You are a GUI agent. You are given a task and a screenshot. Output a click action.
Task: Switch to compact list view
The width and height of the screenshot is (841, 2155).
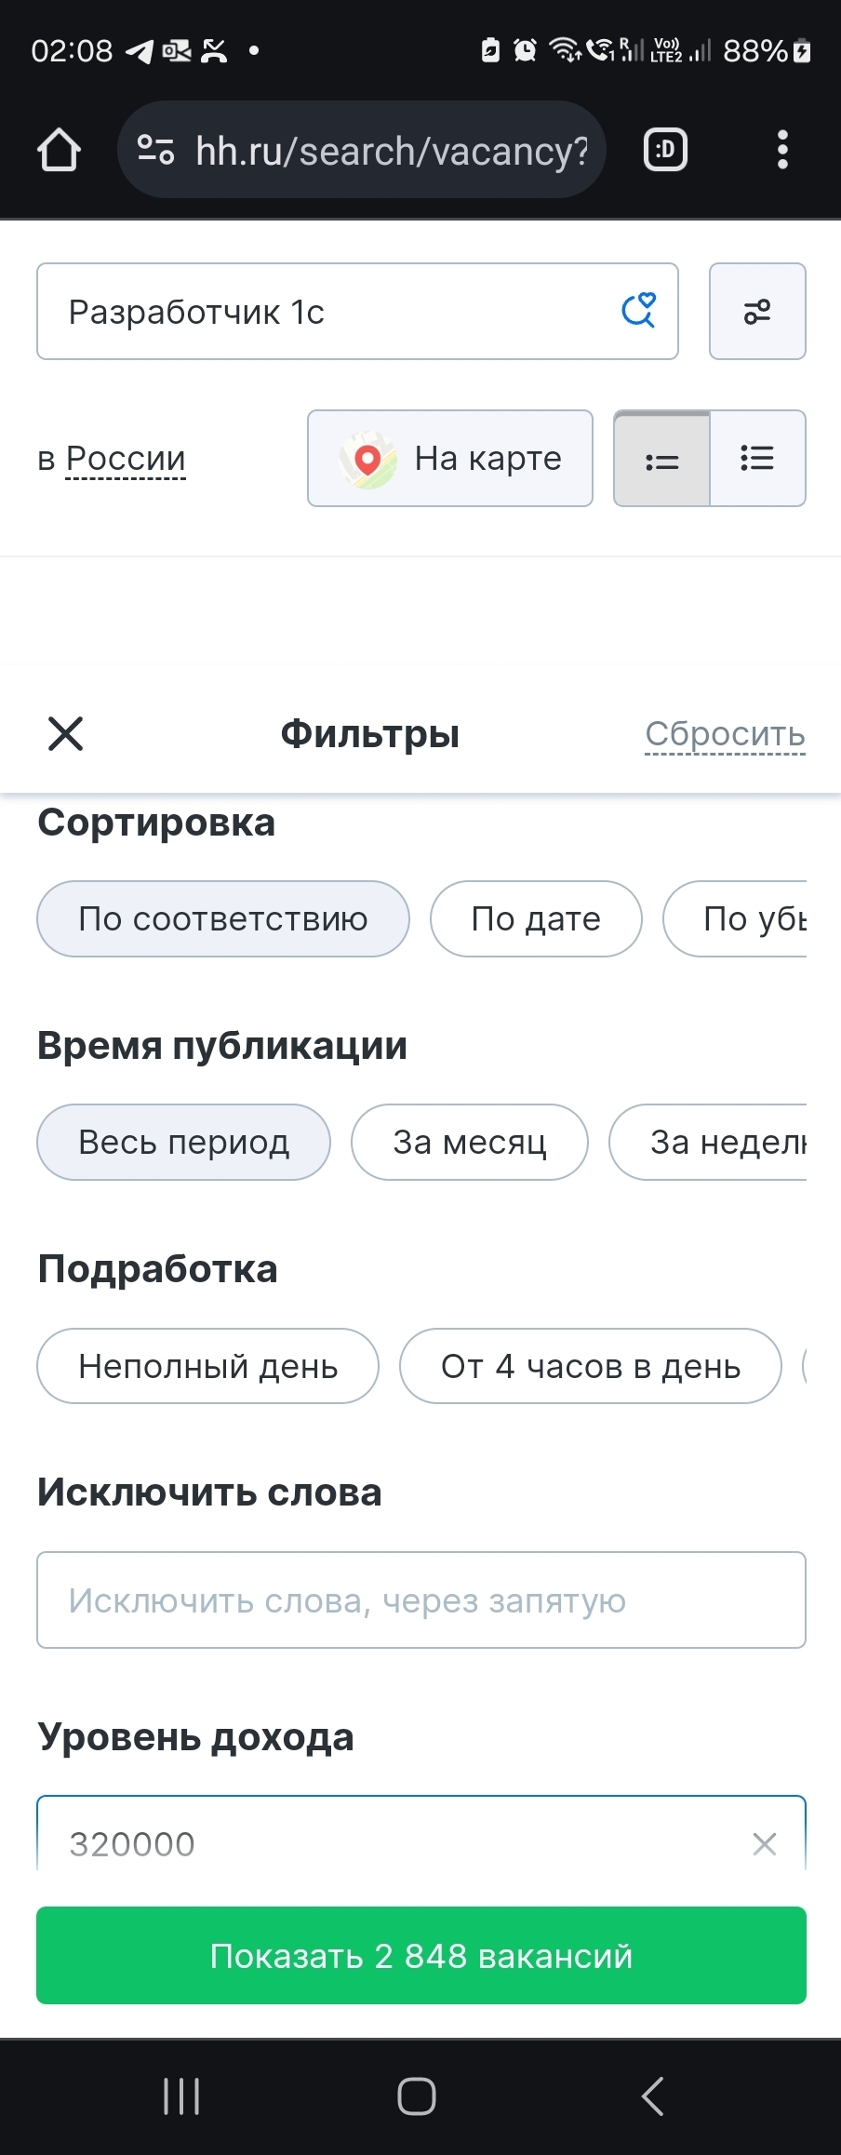point(661,459)
